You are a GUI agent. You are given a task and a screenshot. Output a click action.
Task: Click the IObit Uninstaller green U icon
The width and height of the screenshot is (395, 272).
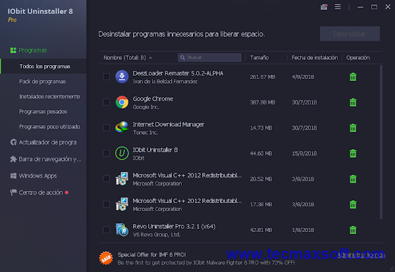122,153
